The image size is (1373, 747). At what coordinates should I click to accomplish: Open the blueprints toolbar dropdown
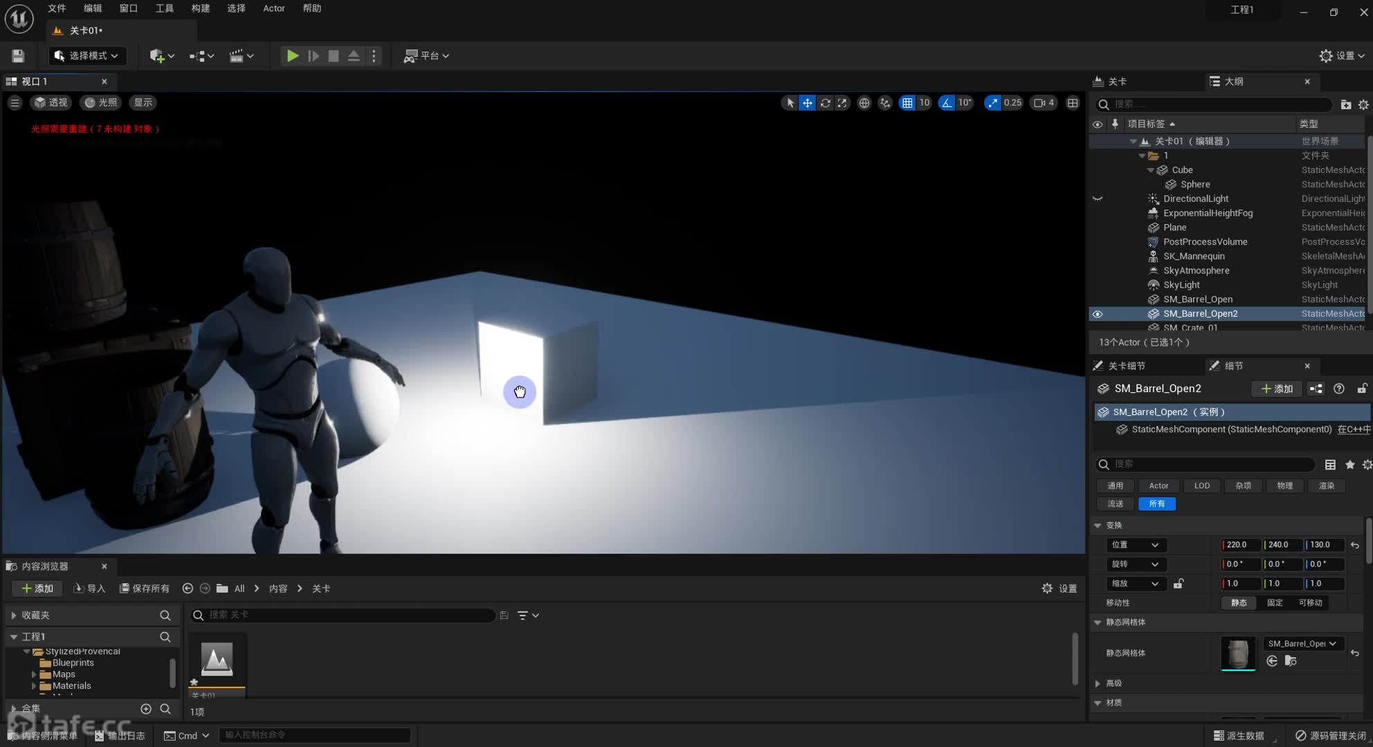click(x=201, y=56)
